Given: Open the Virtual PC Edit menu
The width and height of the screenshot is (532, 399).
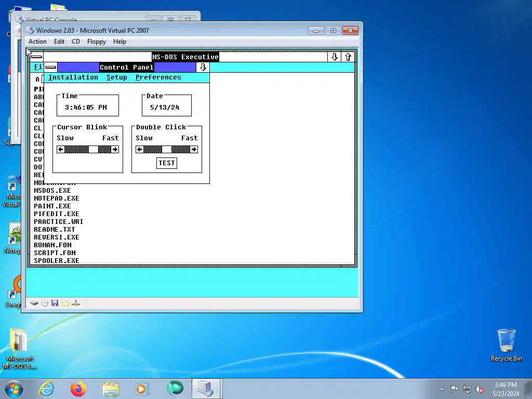Looking at the screenshot, I should click(x=59, y=42).
